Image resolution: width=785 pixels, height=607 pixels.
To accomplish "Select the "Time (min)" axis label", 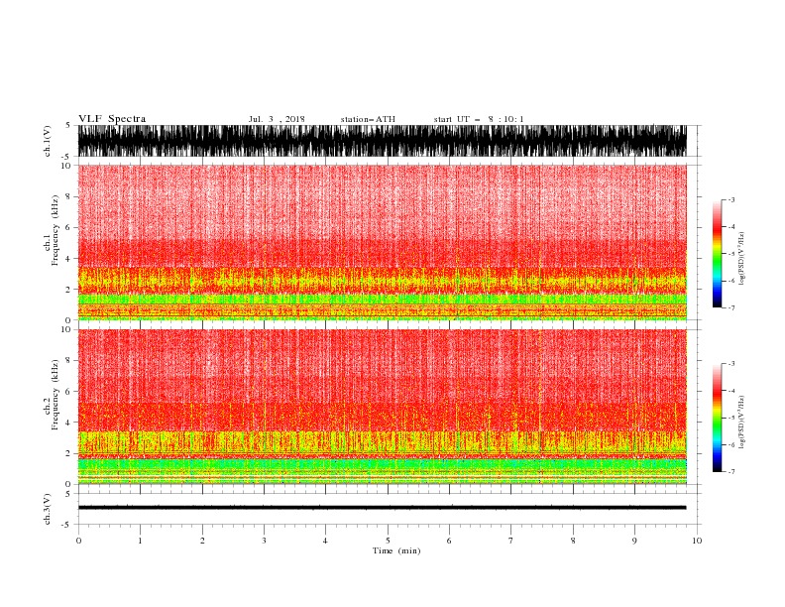I will (396, 550).
